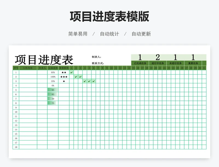
Task: Click the checkmark in row 2, day 2
Action: [76, 77]
